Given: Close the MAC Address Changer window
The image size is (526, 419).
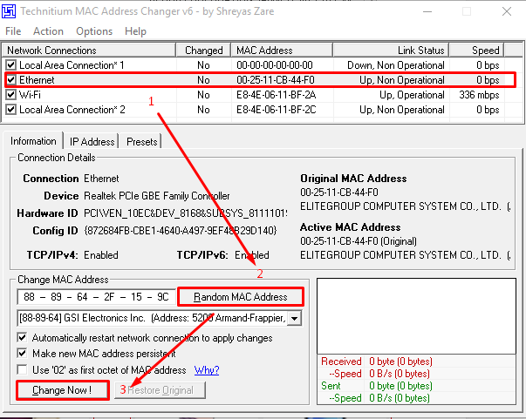Looking at the screenshot, I should 507,11.
